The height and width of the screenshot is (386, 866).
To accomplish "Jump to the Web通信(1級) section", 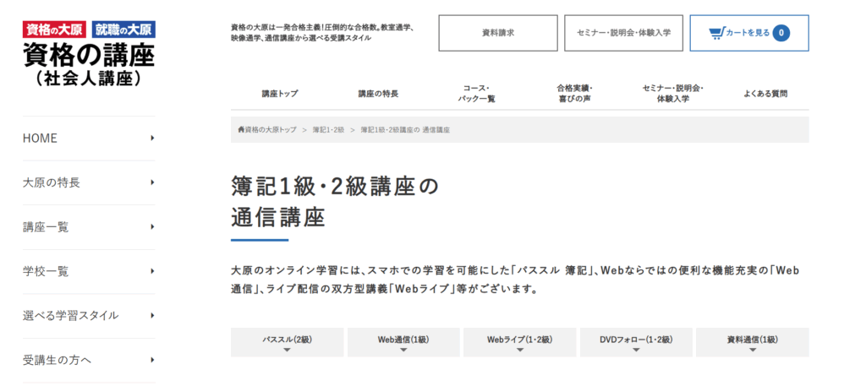I will coord(403,342).
